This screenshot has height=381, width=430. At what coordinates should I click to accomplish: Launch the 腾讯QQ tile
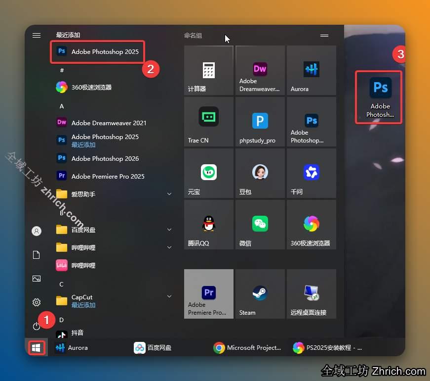click(209, 225)
